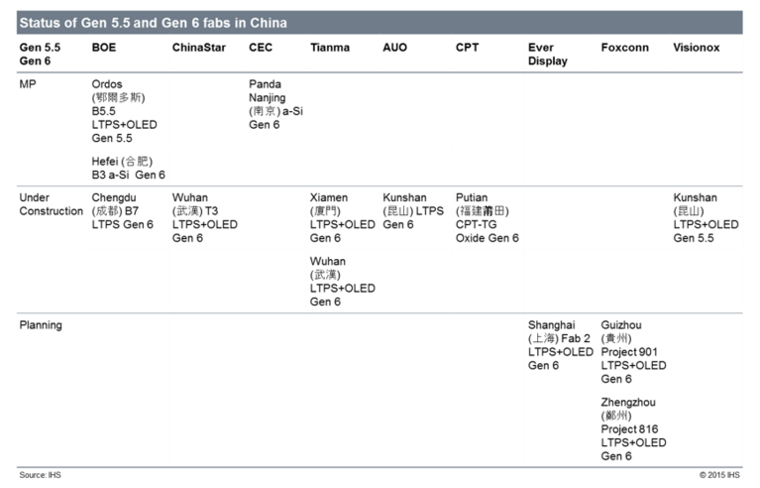Image resolution: width=760 pixels, height=488 pixels.
Task: Select the ChinaStar column header
Action: click(x=199, y=48)
